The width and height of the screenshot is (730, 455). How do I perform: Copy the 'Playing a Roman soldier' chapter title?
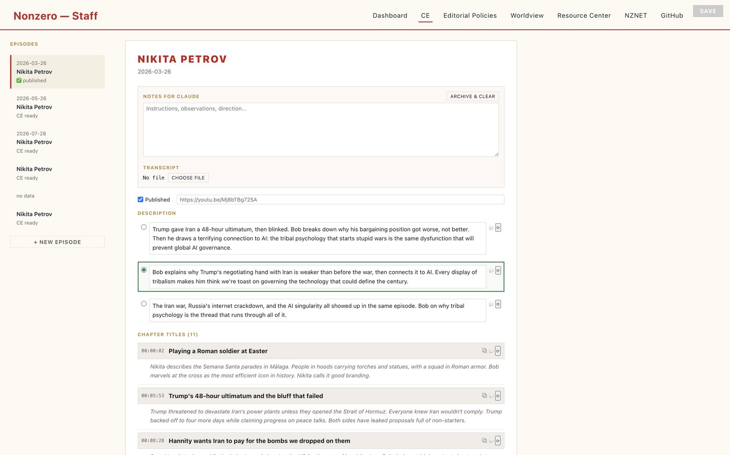[x=484, y=351]
